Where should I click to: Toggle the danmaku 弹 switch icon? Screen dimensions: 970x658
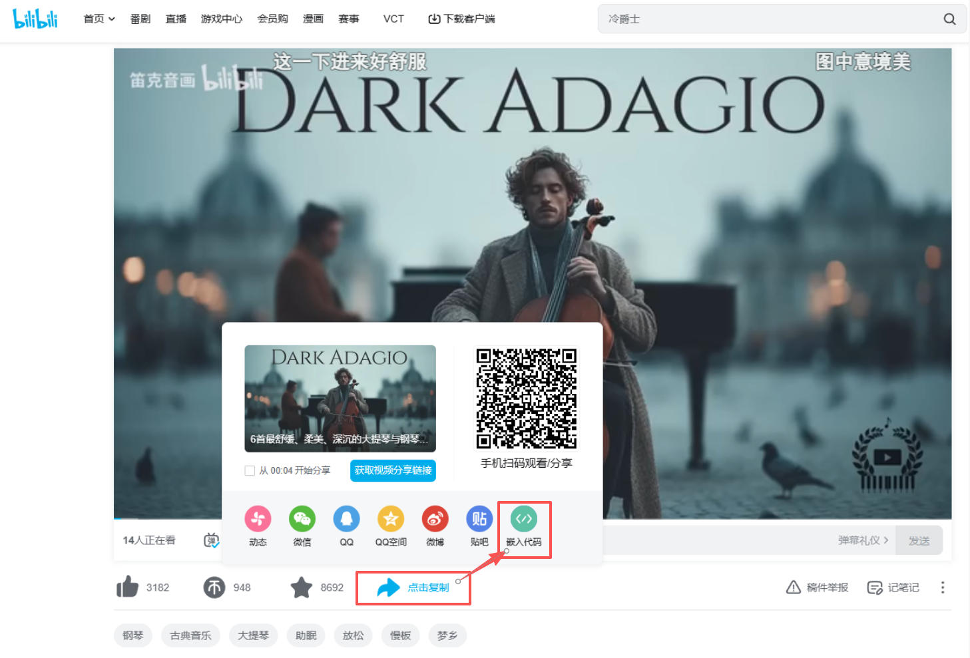(x=212, y=540)
